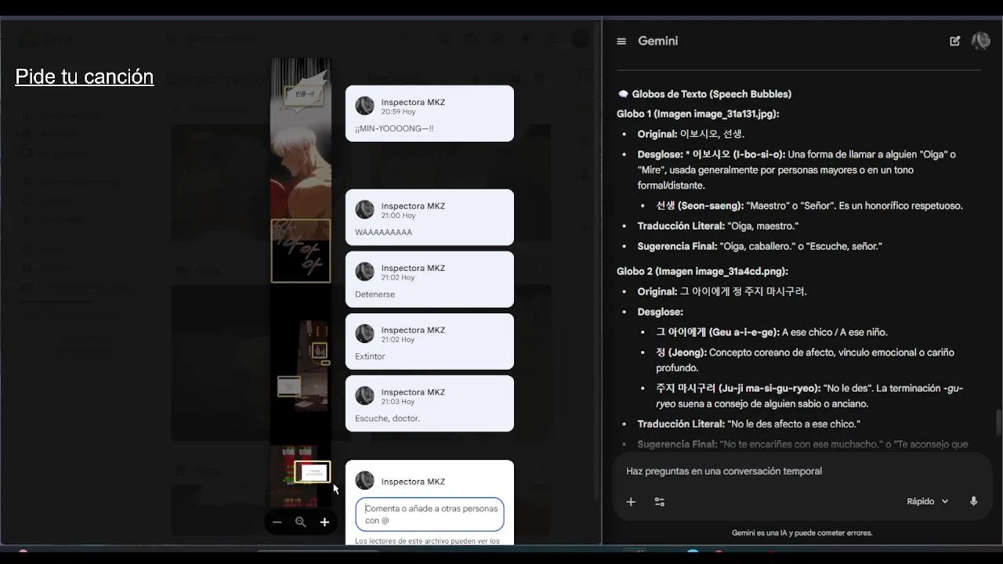The height and width of the screenshot is (564, 1003).
Task: Open the Gemini main menu hamburger icon
Action: click(621, 42)
